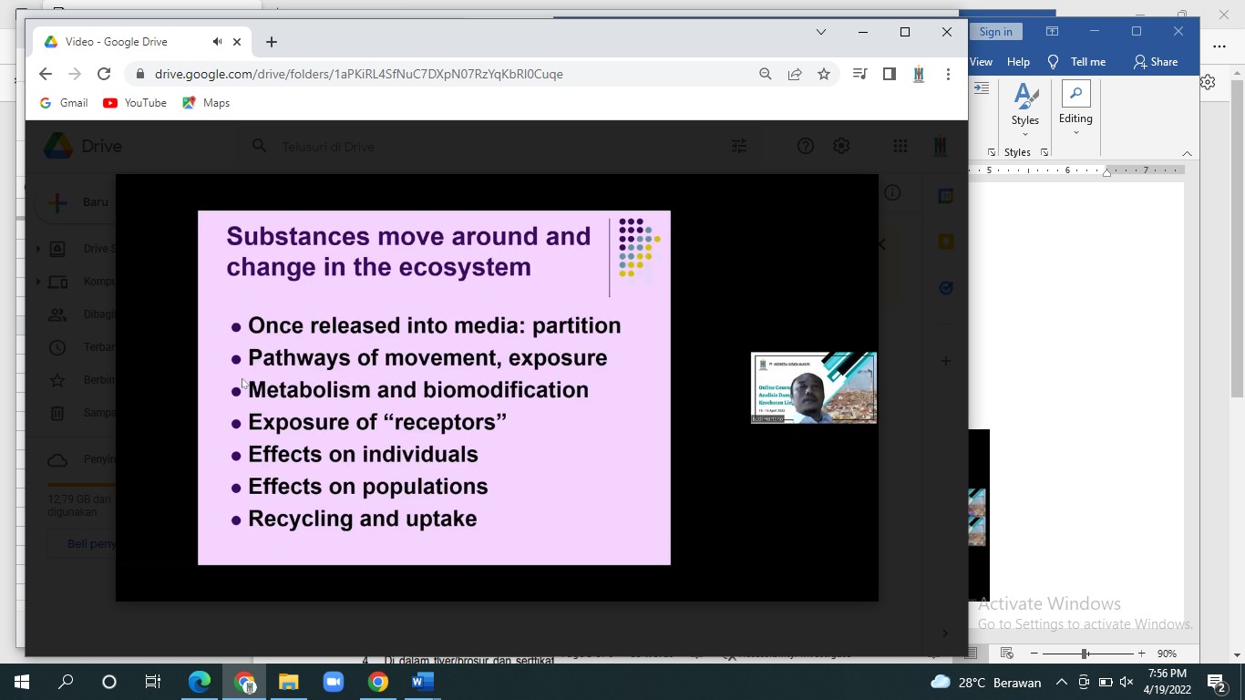
Task: Open Chrome media controls icon
Action: (859, 74)
